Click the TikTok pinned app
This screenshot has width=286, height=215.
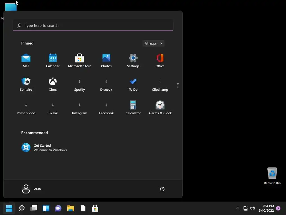53,108
